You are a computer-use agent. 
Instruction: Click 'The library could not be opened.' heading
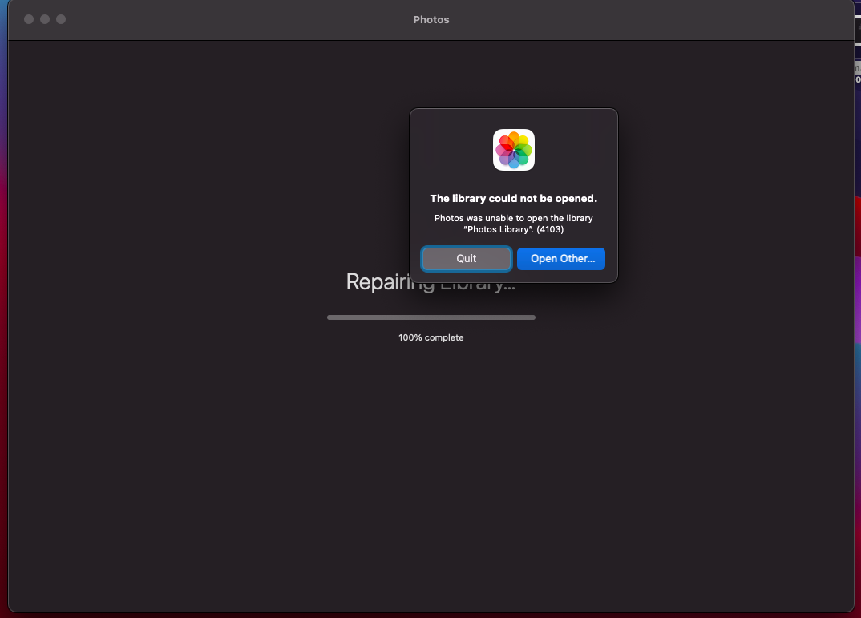[x=513, y=199]
